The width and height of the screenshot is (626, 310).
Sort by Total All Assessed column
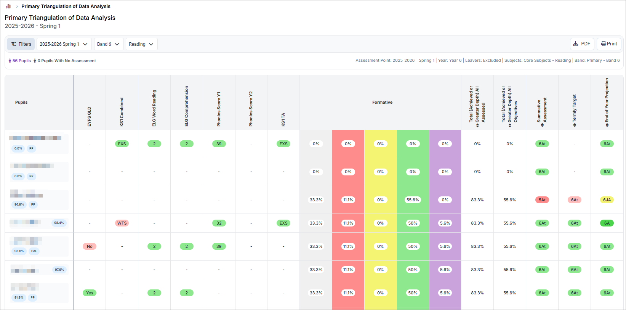[477, 125]
